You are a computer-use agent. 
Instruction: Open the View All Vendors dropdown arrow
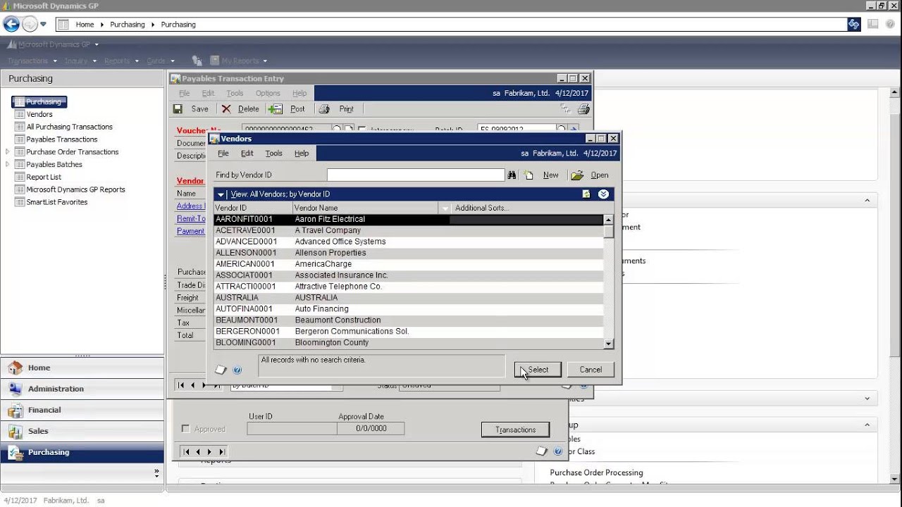(x=221, y=194)
